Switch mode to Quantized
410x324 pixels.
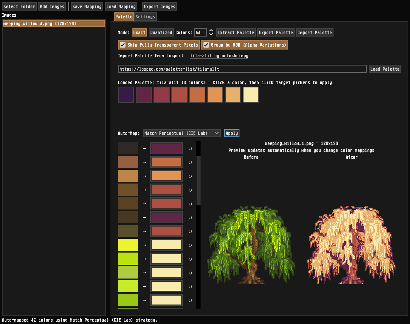tap(161, 32)
